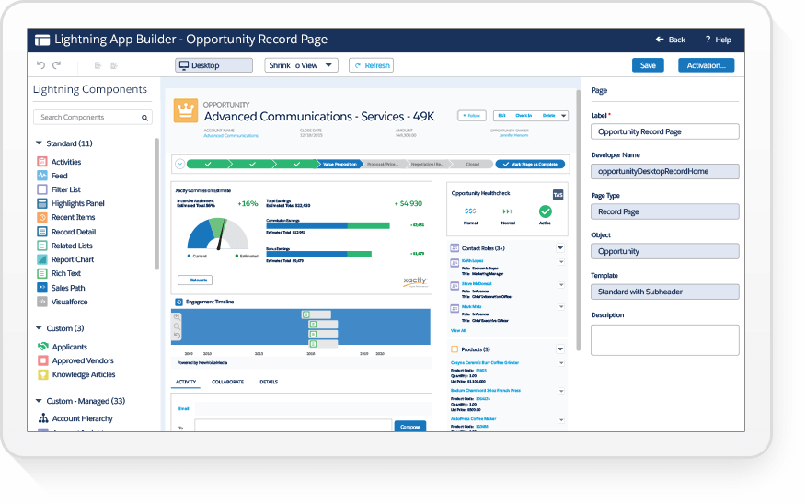This screenshot has height=503, width=806.
Task: Collapse the Standard (11) section
Action: (x=39, y=143)
